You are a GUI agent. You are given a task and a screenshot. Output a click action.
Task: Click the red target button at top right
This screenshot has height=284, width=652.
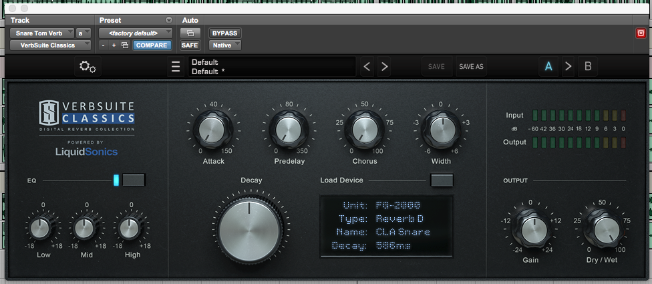point(641,33)
